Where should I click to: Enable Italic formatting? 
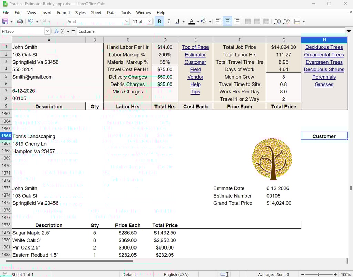[x=169, y=21]
